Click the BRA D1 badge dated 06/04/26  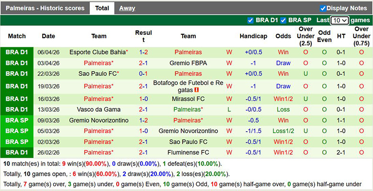pyautogui.click(x=17, y=52)
